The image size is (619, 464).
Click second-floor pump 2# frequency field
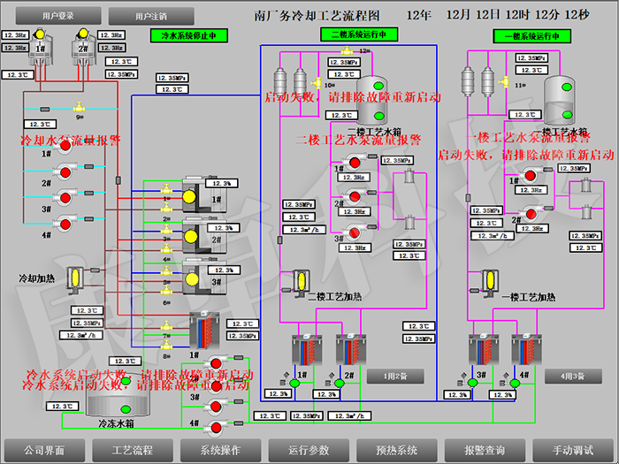[x=355, y=212]
